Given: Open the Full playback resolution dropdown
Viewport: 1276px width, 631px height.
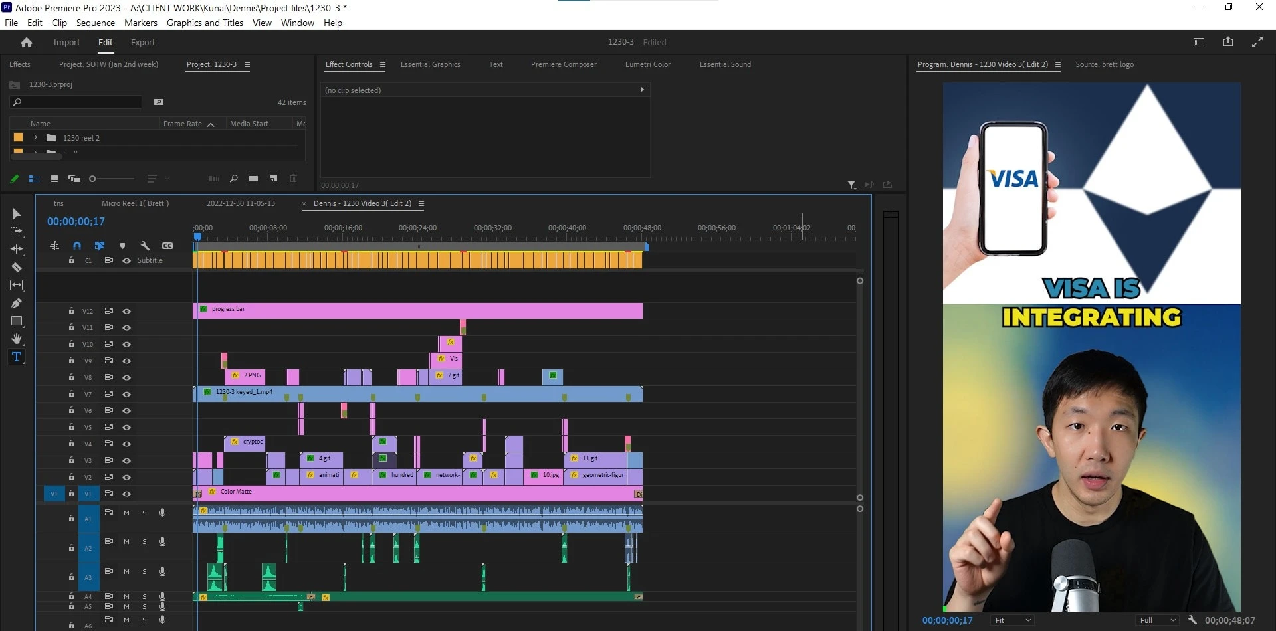Looking at the screenshot, I should pyautogui.click(x=1158, y=620).
